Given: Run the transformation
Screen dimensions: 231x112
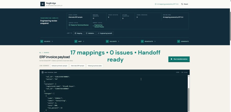Looking at the screenshot, I should (179, 59).
